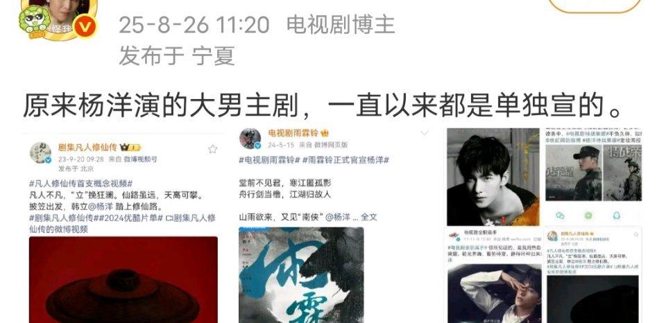Toggle small star on bottom-right 凡人修仙传 post
This screenshot has width=666, height=323.
point(636,234)
